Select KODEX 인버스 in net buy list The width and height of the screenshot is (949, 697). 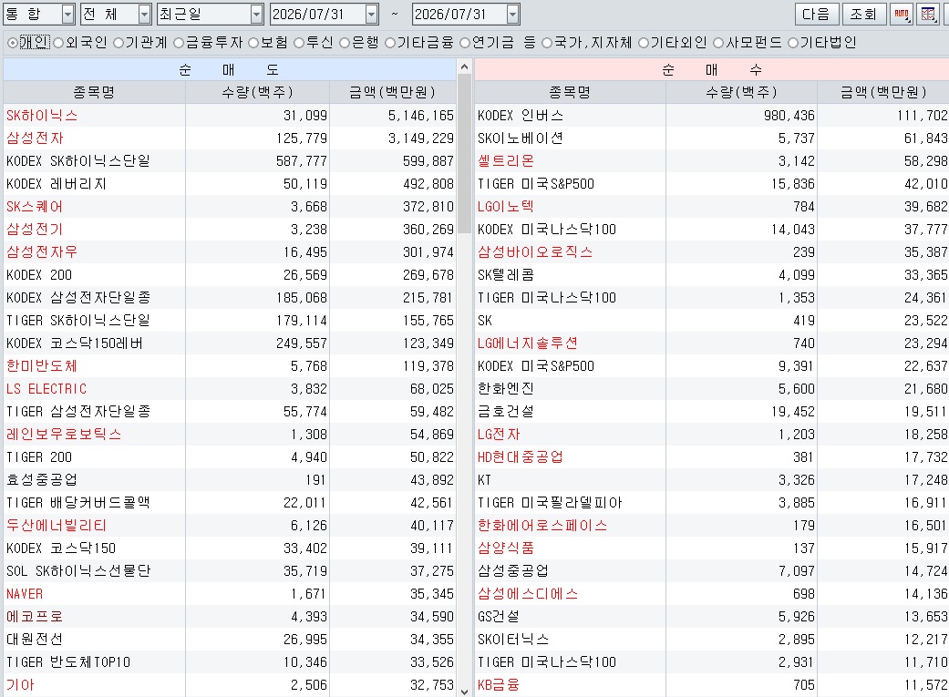pos(712,116)
